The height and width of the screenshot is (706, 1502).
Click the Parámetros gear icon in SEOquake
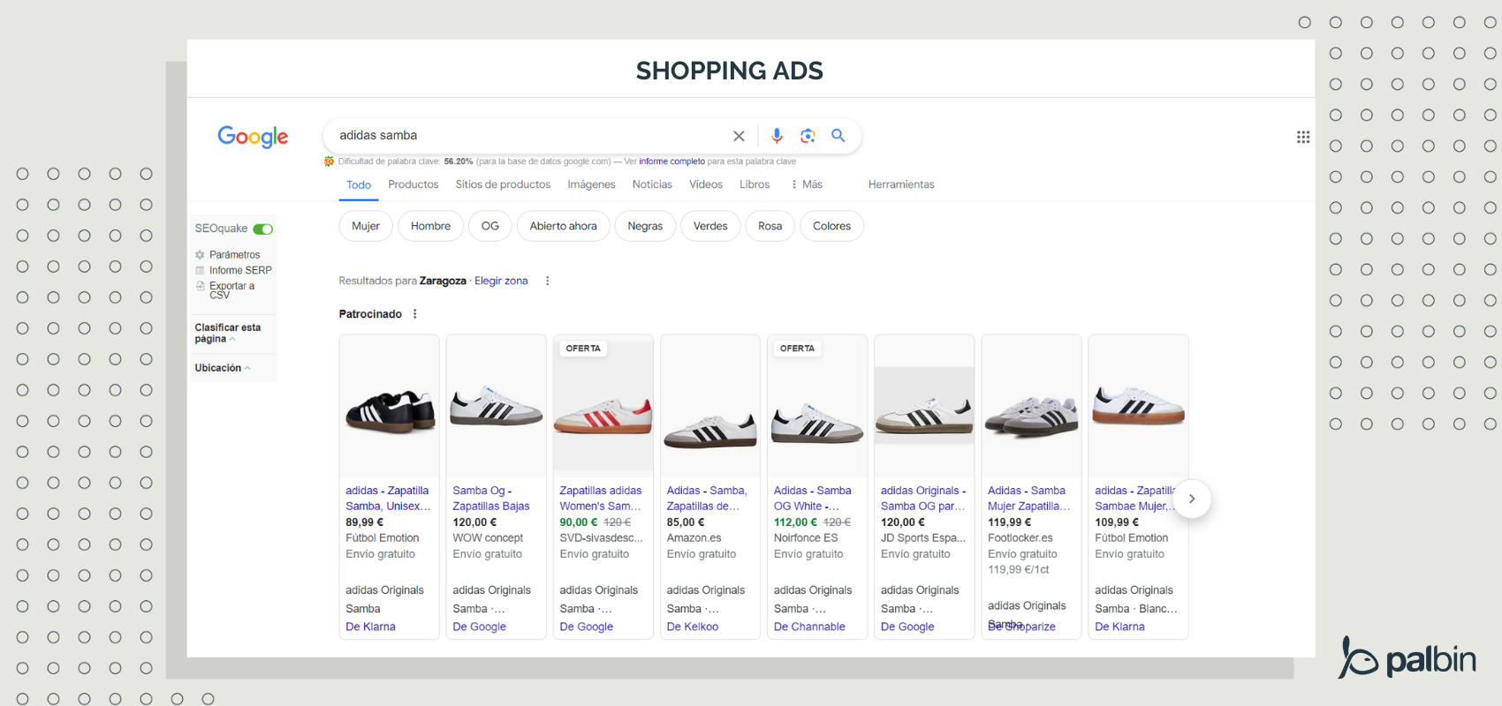tap(200, 255)
